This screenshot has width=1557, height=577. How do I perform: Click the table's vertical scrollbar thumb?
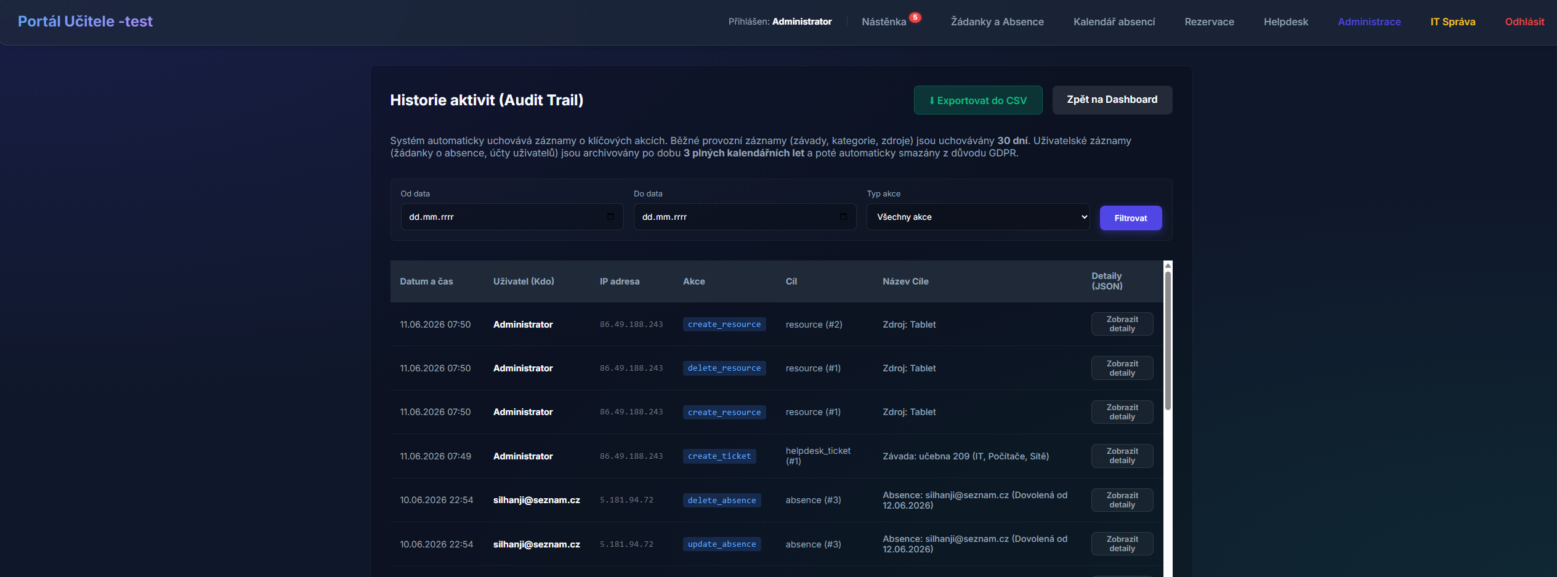coord(1168,341)
